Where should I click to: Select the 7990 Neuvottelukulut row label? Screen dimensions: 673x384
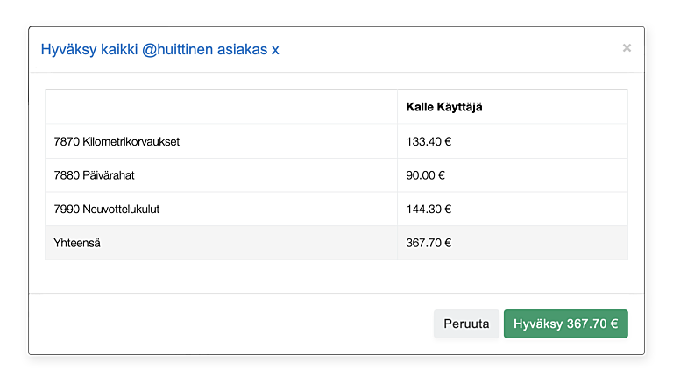(x=106, y=210)
